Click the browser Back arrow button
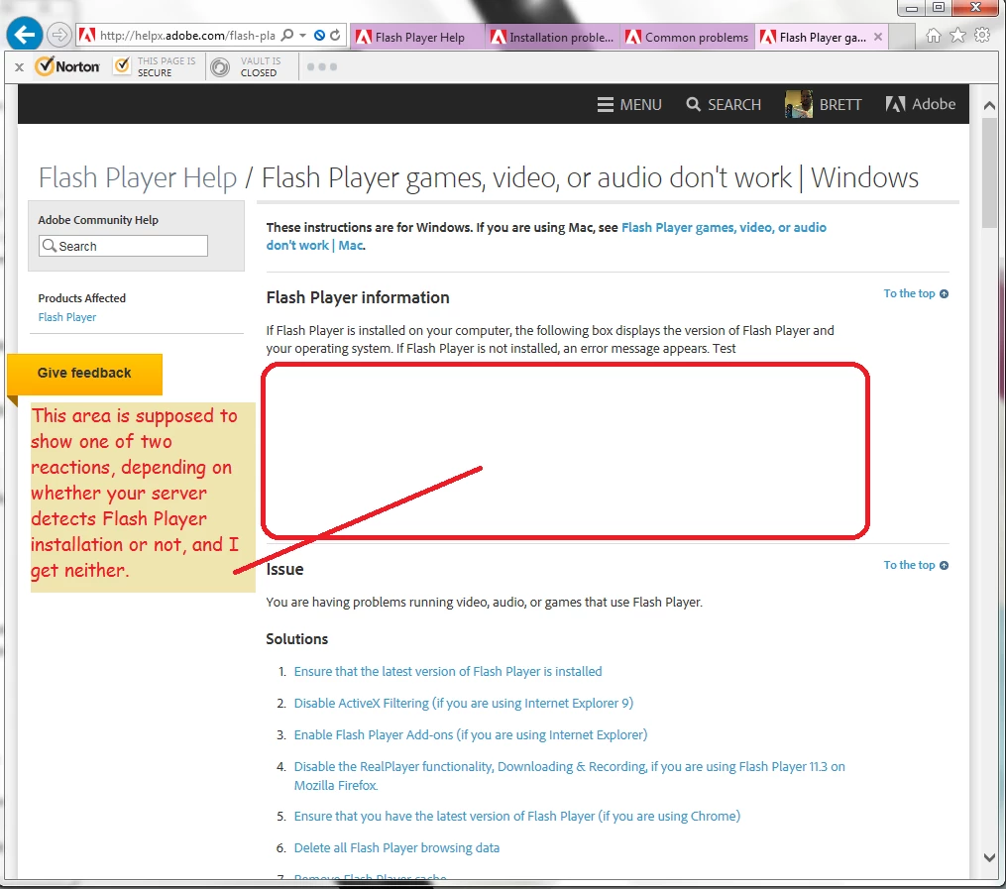Viewport: 1006px width, 889px height. [x=25, y=35]
